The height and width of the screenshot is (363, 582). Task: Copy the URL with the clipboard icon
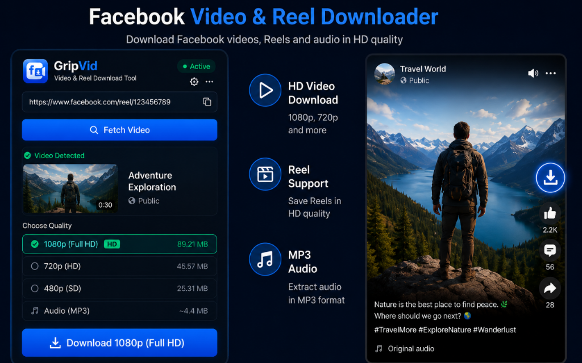pos(207,102)
